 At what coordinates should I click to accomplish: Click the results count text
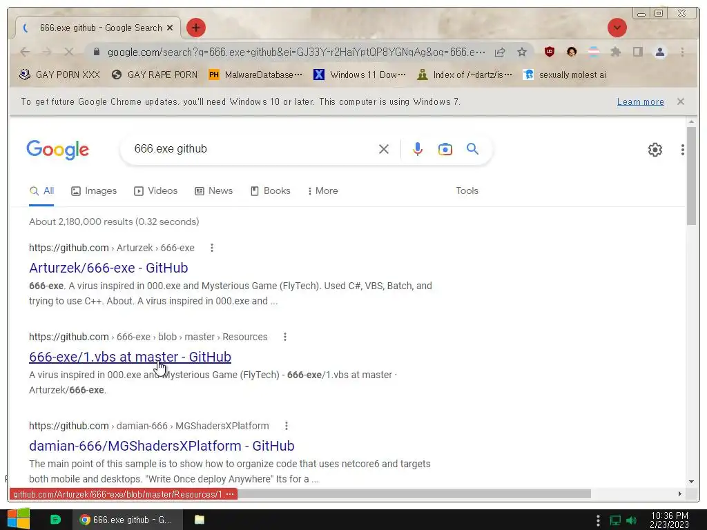point(114,222)
